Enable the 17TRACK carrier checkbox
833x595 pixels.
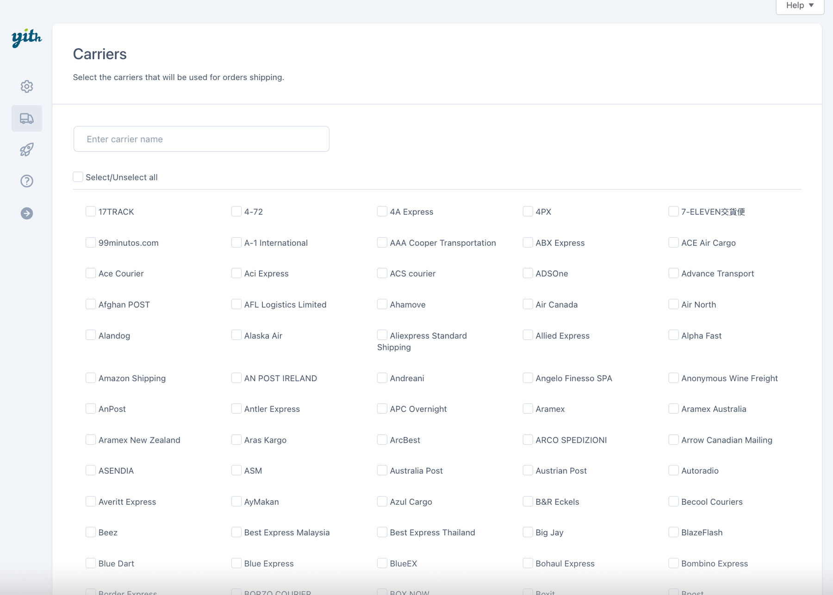coord(91,211)
